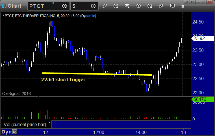Image resolution: width=215 pixels, height=136 pixels.
Task: Click the 12 date label on time axis
Action: (46, 132)
